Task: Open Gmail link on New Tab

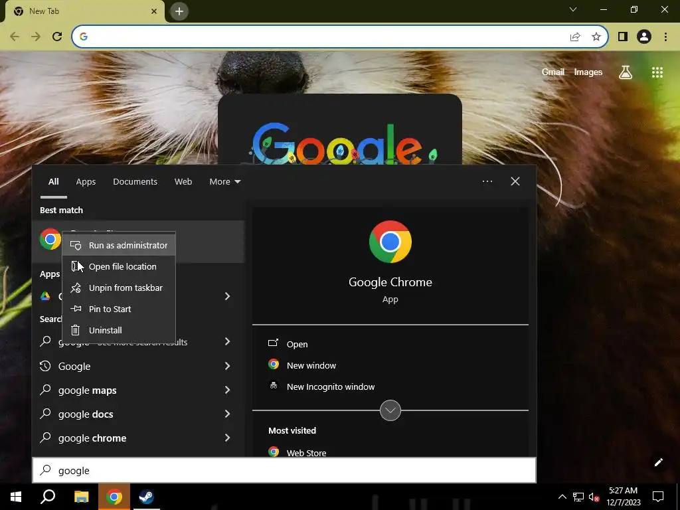Action: [x=553, y=72]
